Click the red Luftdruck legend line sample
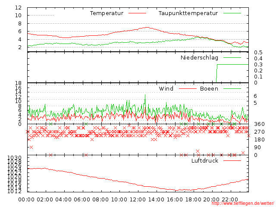This screenshot has width=276, height=207. 232,160
